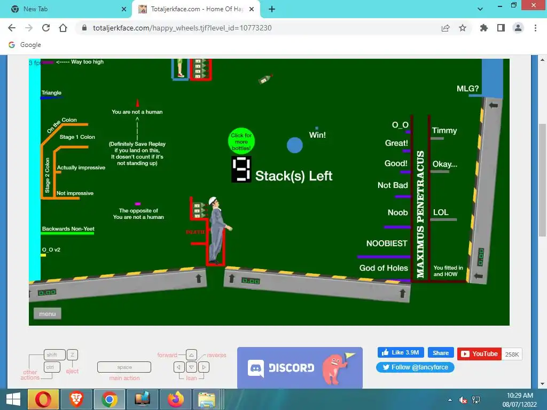Click the page vertical scrollbar thumb

542,180
